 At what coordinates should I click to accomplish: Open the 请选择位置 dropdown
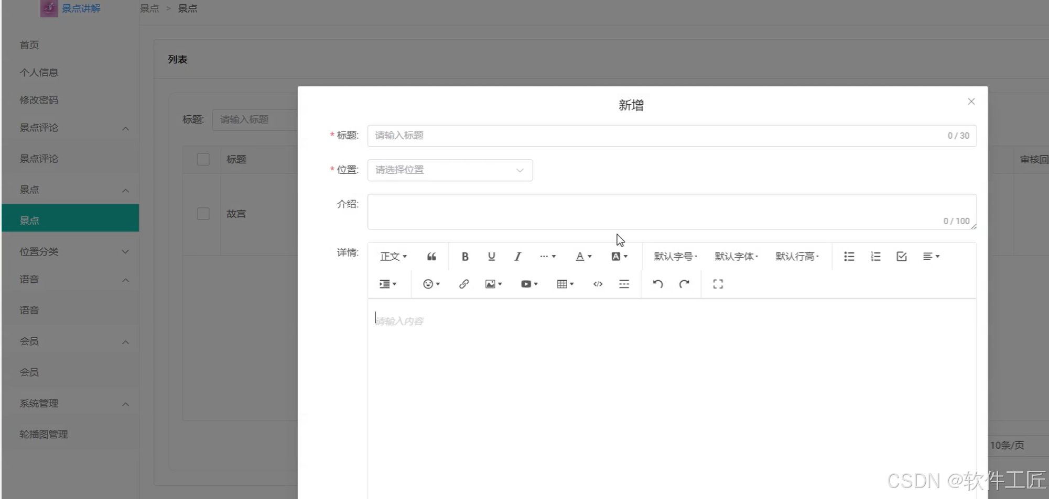[x=450, y=170]
